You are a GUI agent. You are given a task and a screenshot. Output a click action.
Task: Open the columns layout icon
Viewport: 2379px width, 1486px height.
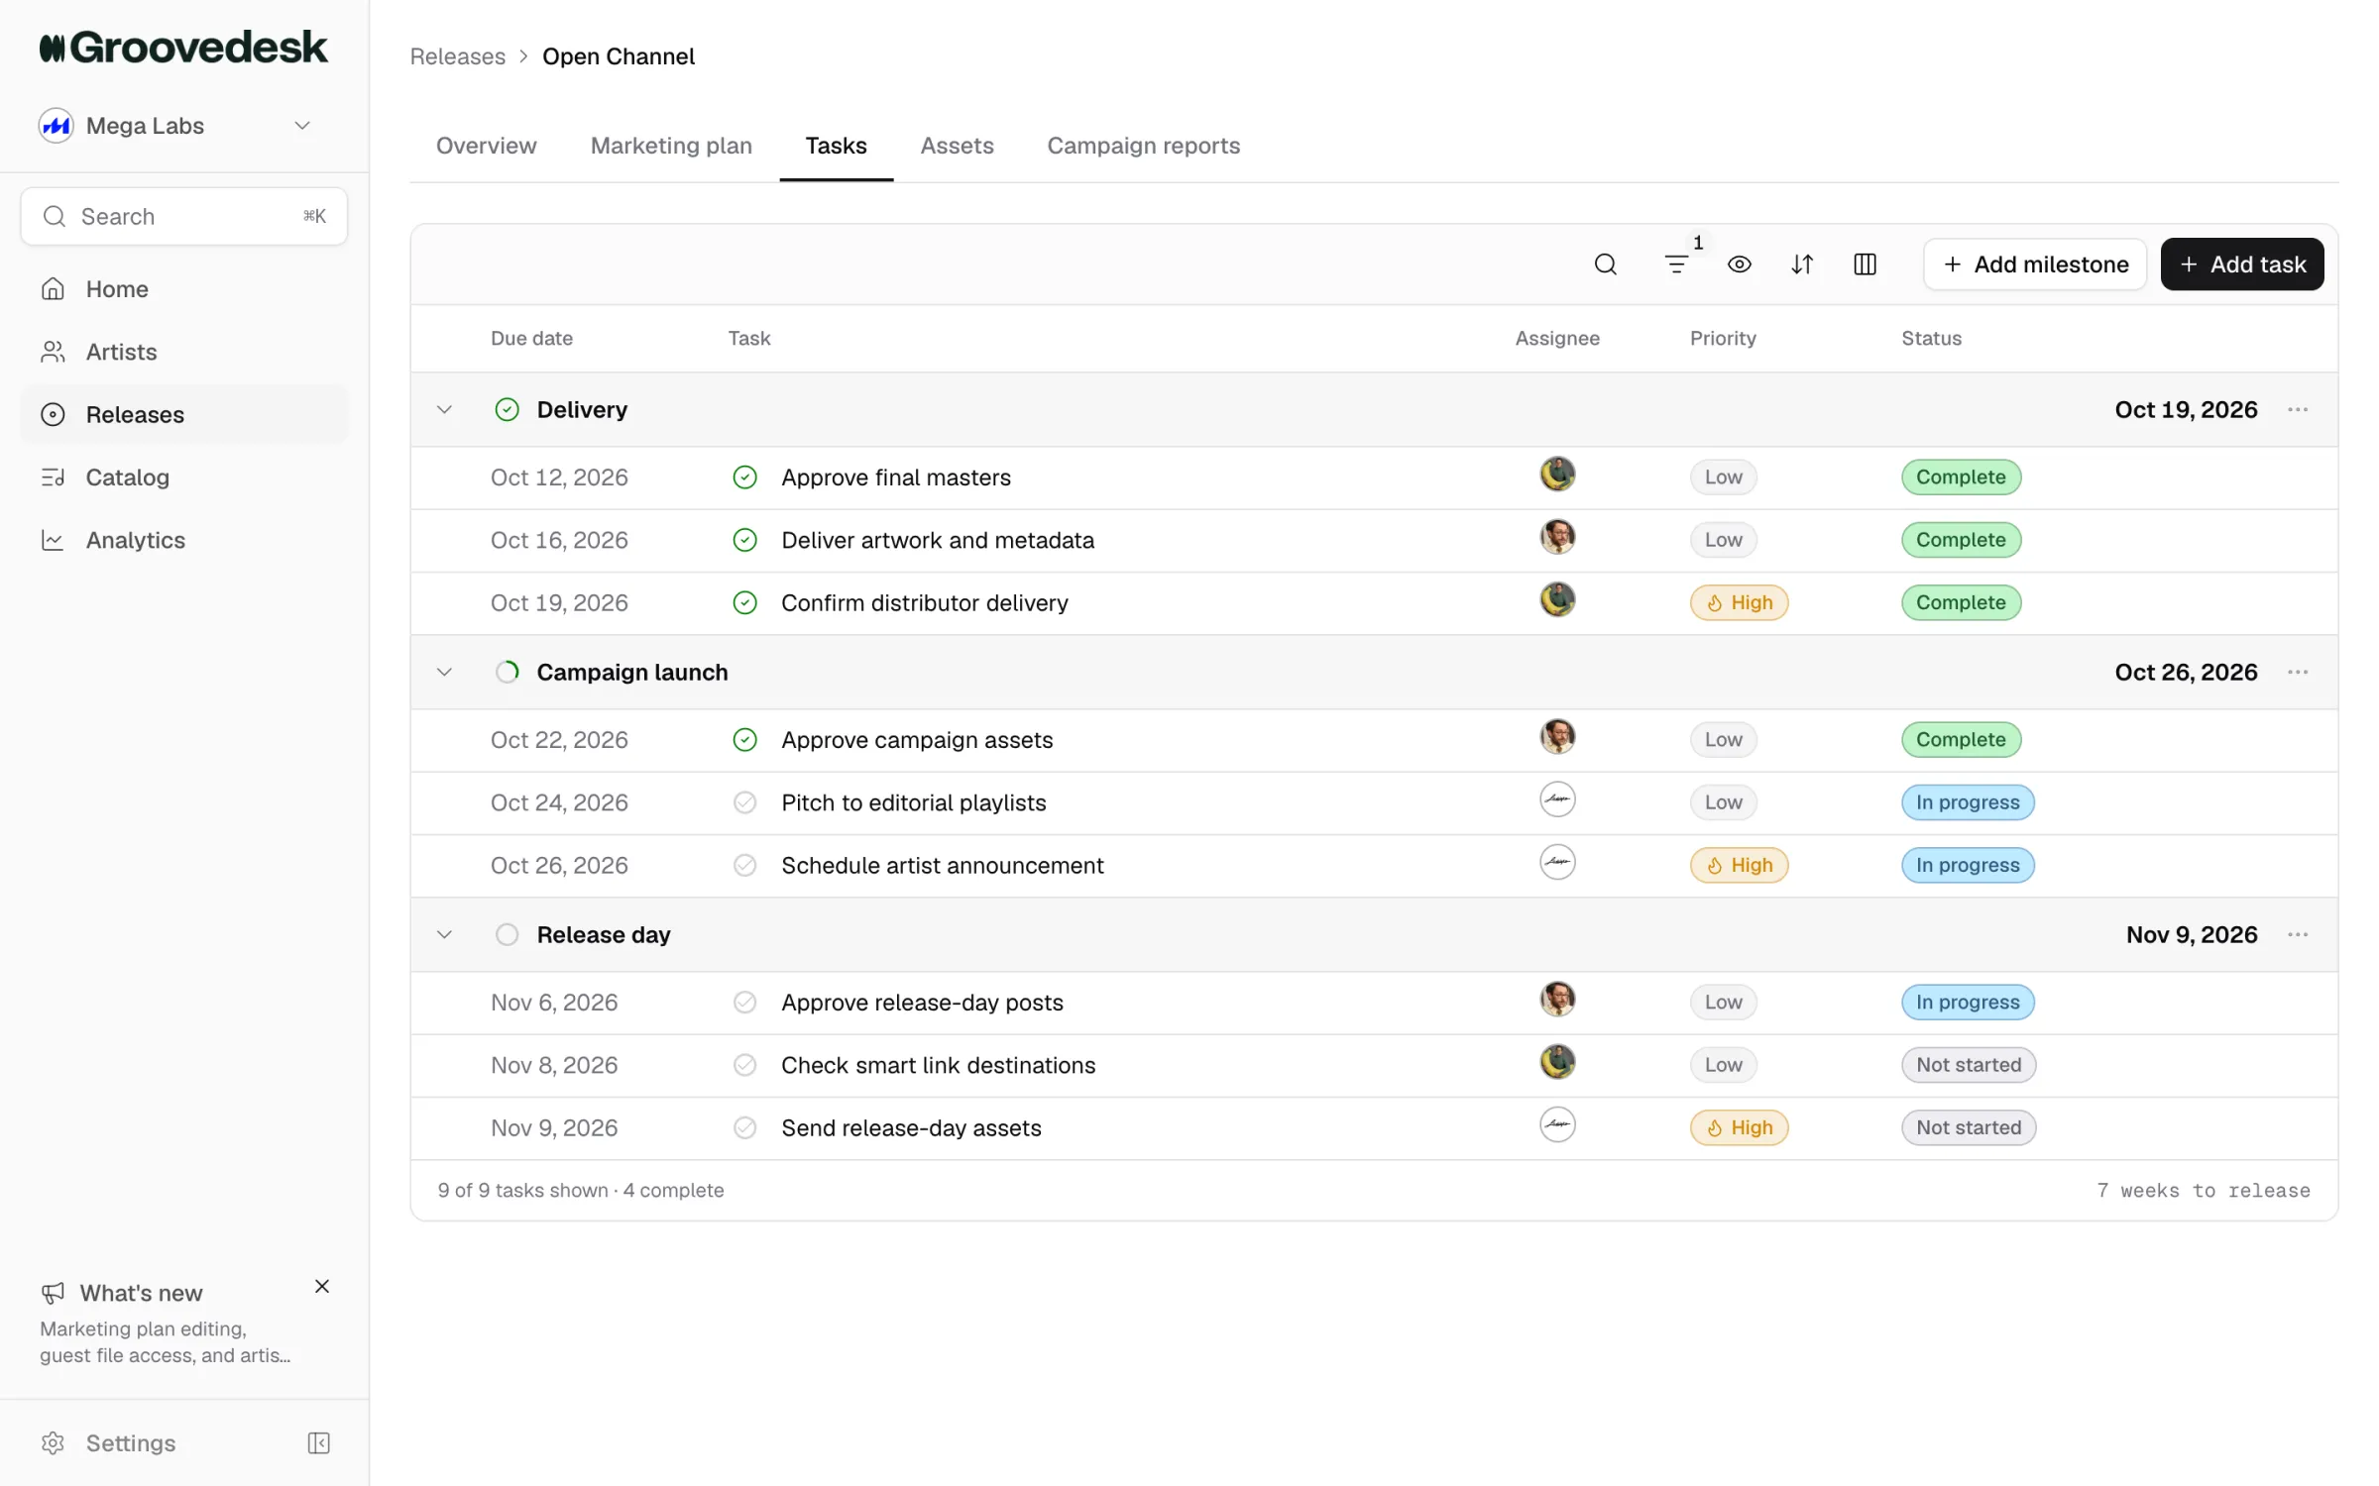1865,265
